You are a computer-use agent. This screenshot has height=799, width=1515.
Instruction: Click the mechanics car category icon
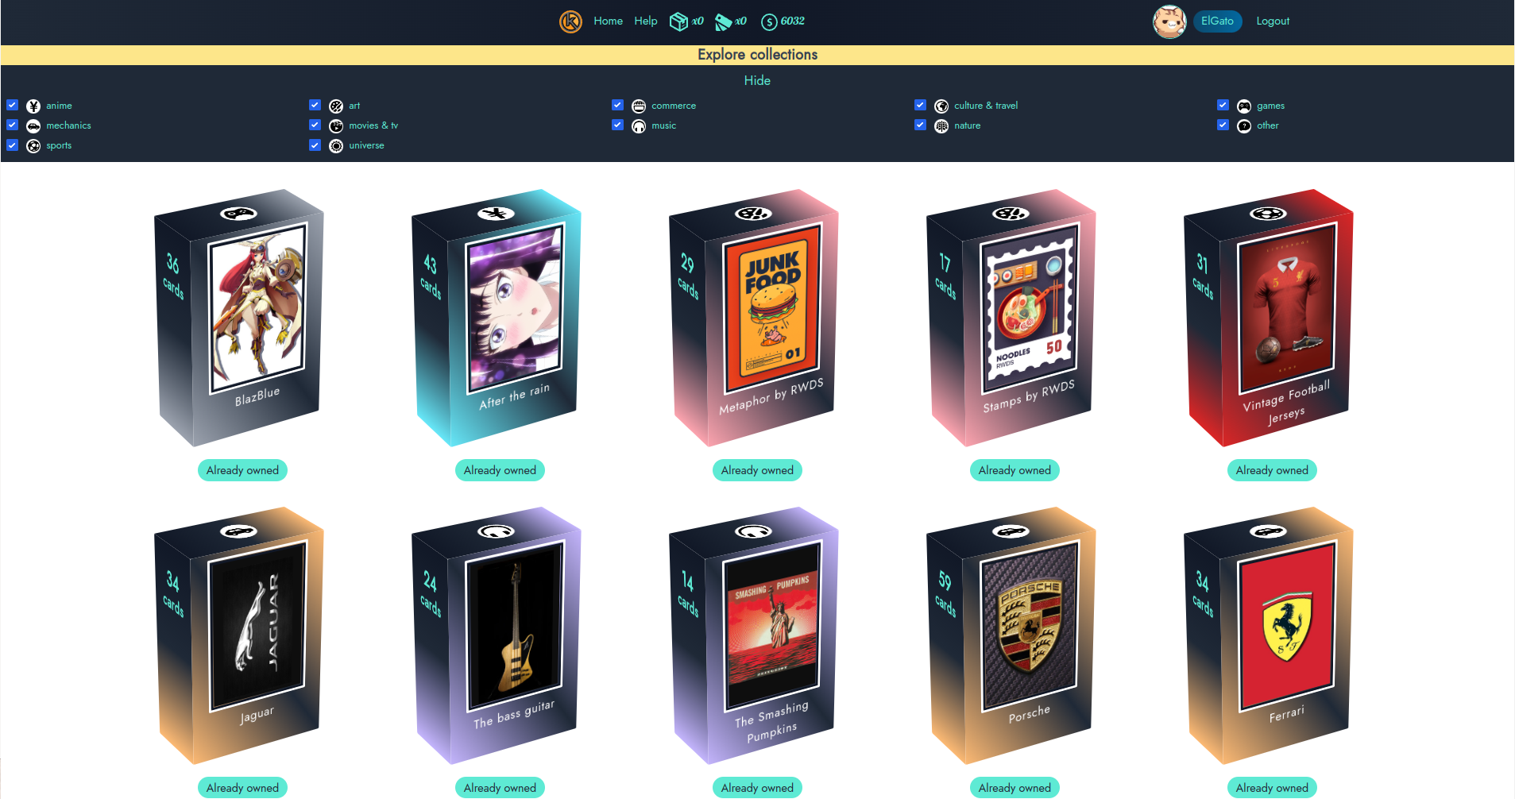point(33,125)
